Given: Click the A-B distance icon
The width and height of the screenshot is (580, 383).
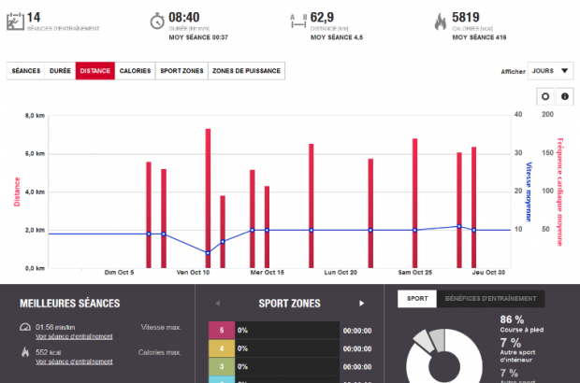Looking at the screenshot, I should (298, 19).
